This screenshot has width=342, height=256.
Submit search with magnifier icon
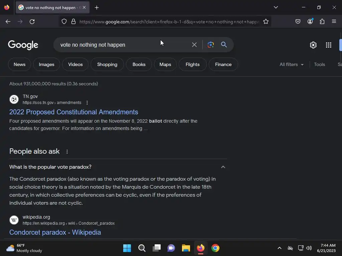(224, 45)
